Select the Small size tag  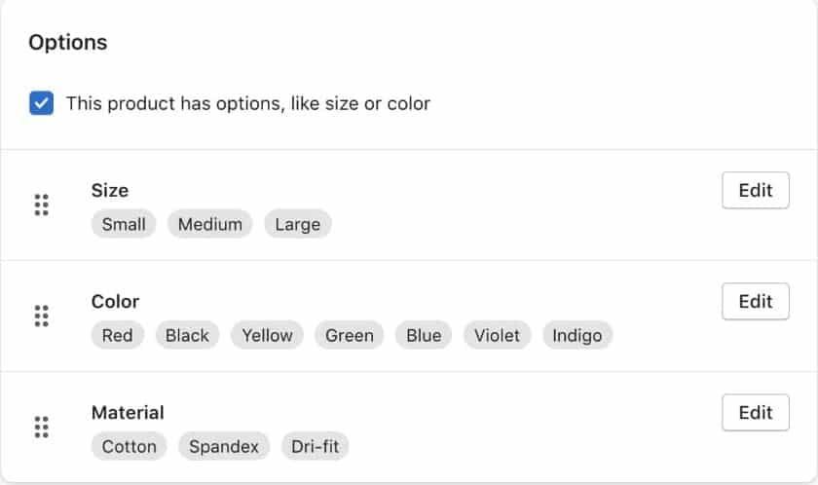[124, 224]
